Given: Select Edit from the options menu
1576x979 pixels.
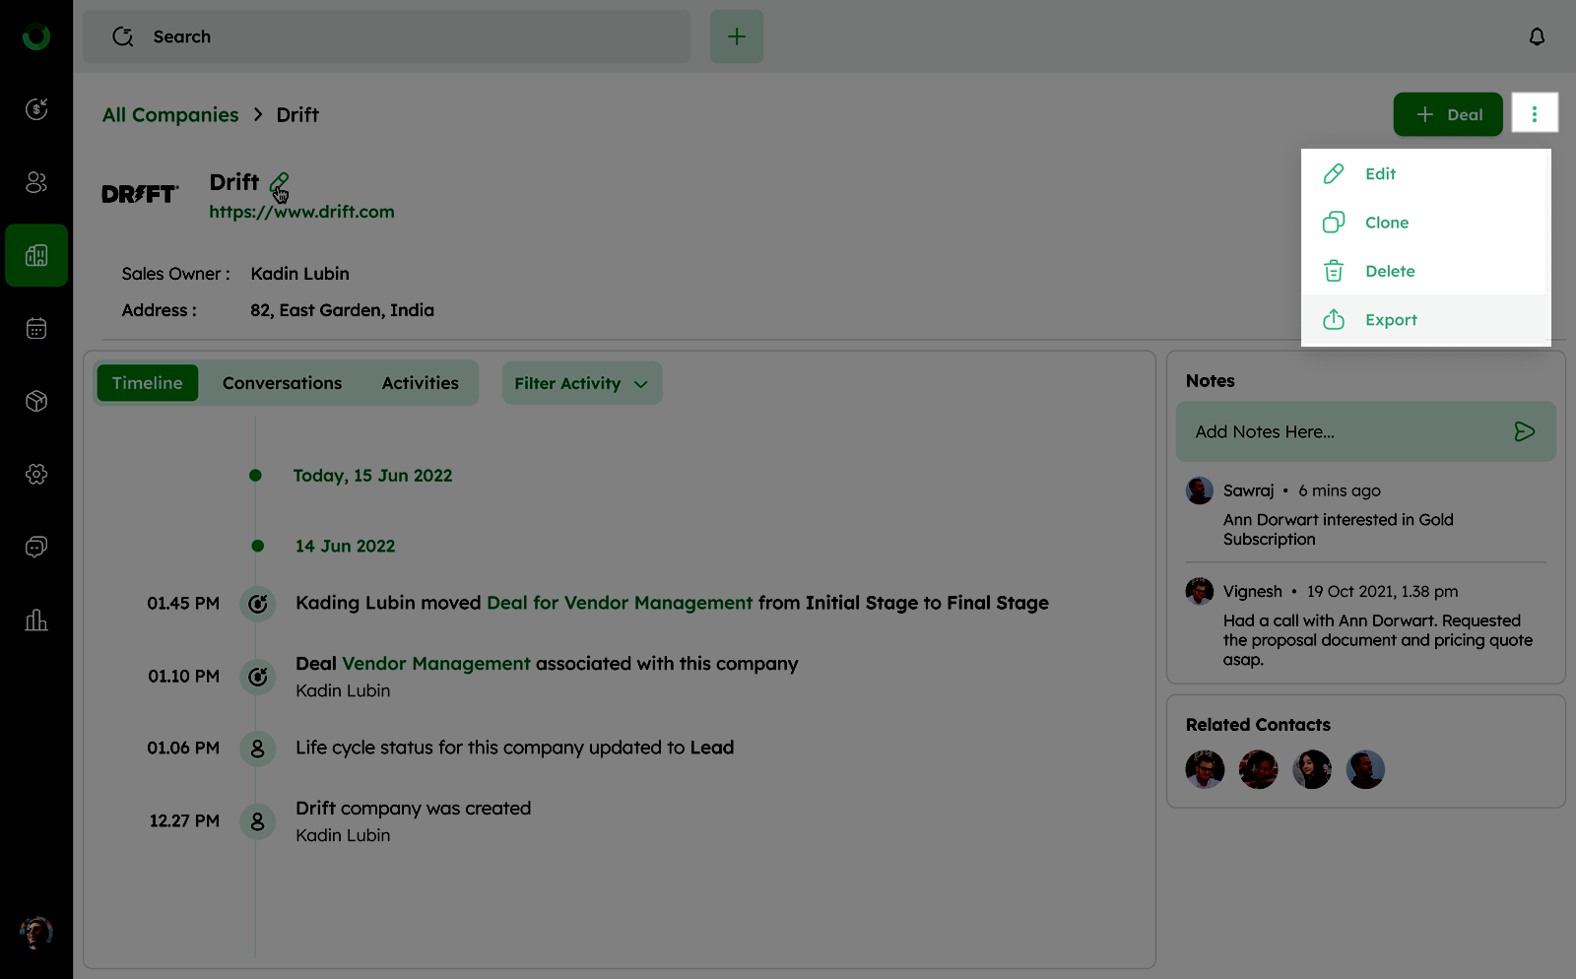Looking at the screenshot, I should coord(1426,173).
